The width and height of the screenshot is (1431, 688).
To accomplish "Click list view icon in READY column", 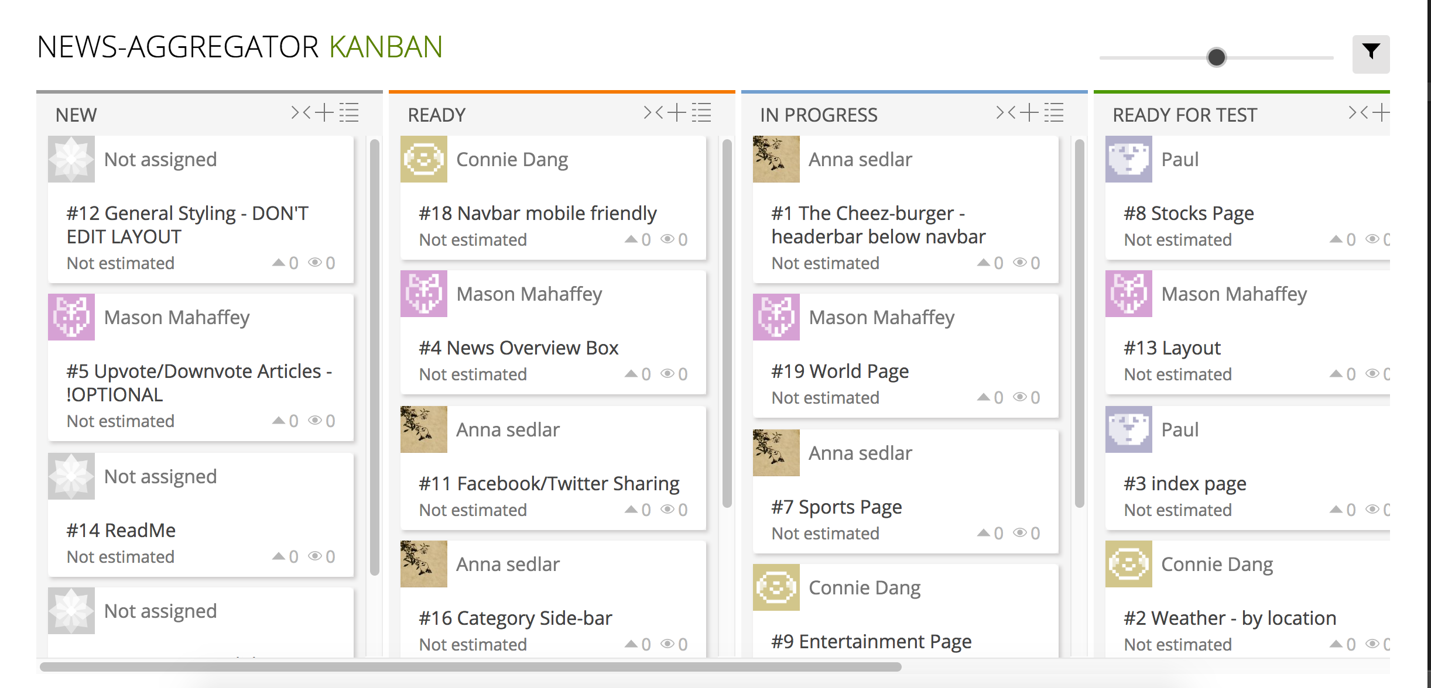I will [x=701, y=112].
